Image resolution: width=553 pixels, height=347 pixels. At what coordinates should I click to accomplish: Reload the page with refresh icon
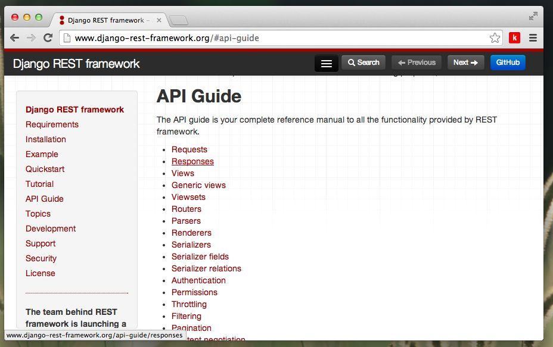coord(48,37)
